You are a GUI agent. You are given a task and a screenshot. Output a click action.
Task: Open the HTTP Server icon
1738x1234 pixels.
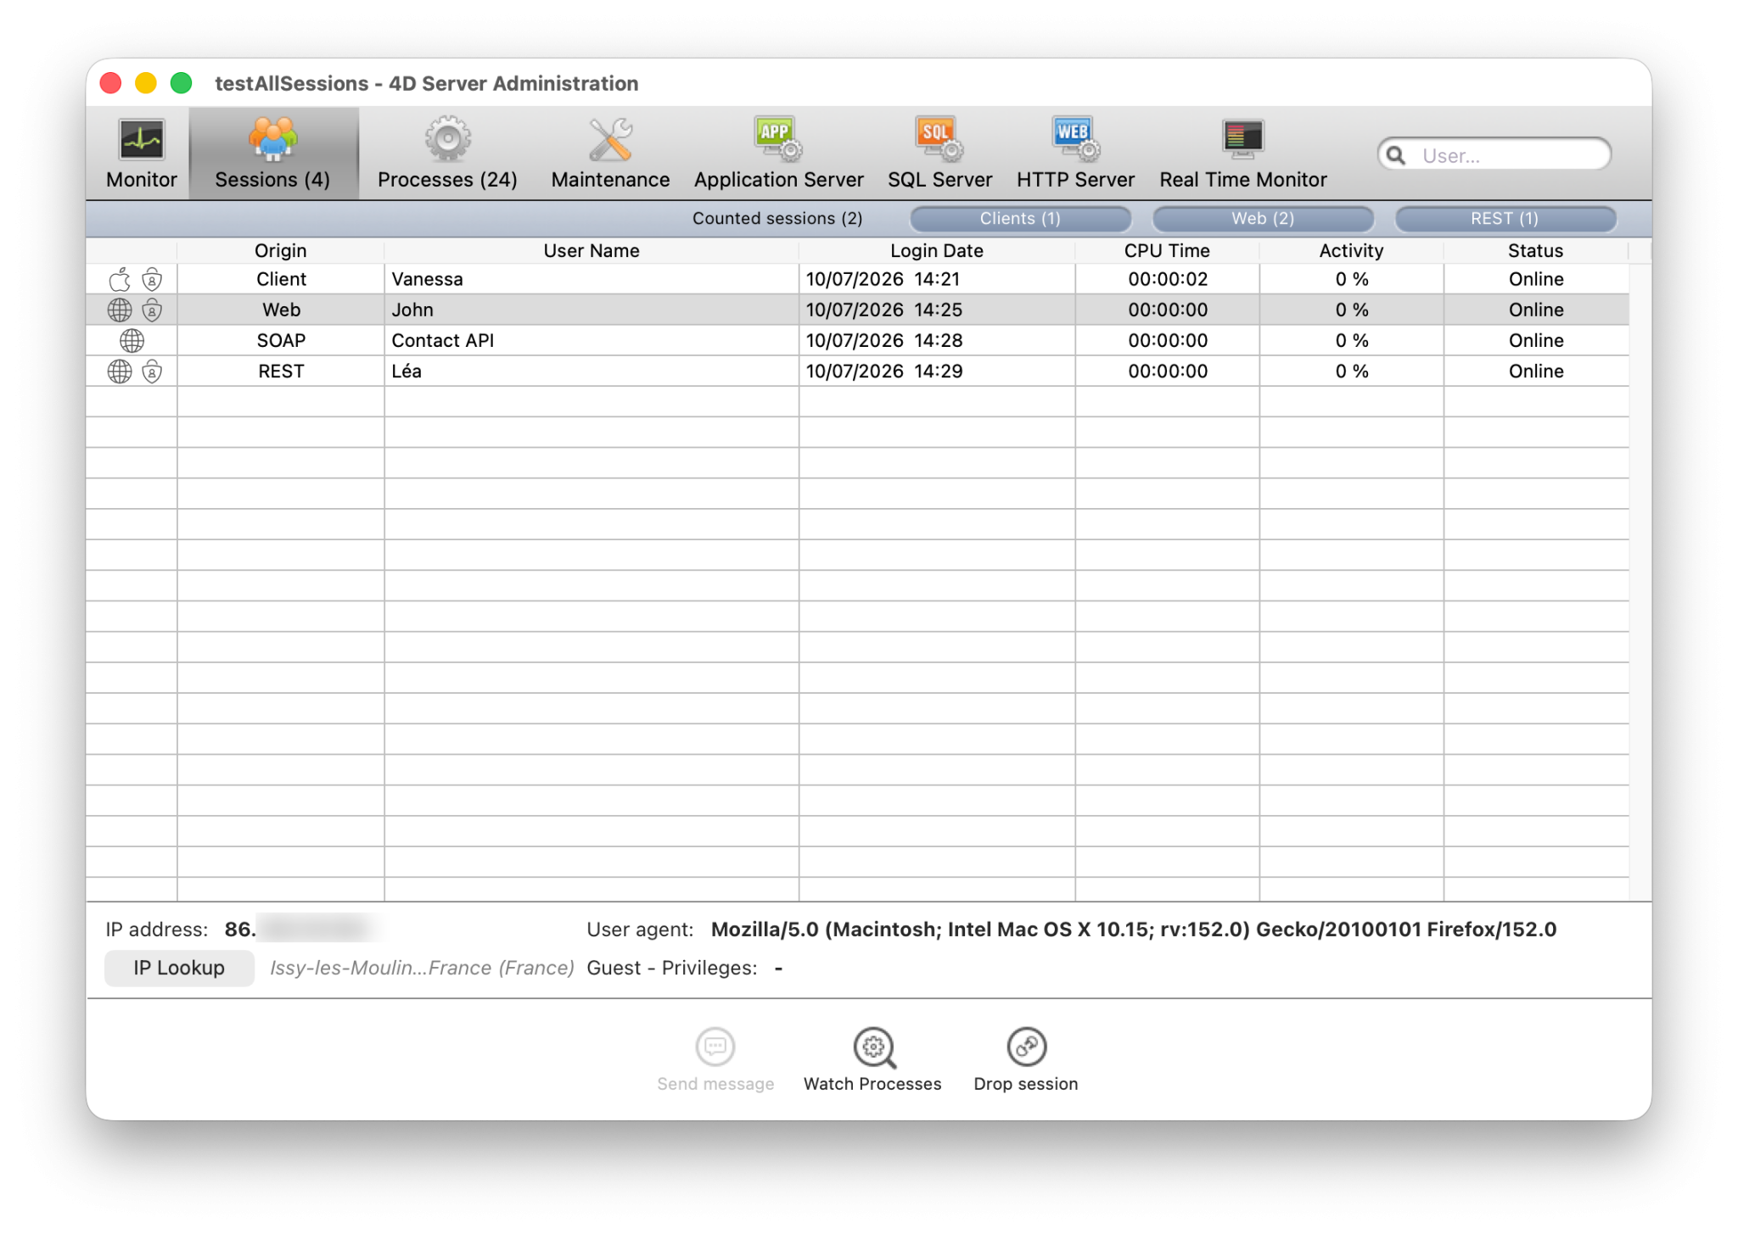(x=1075, y=140)
